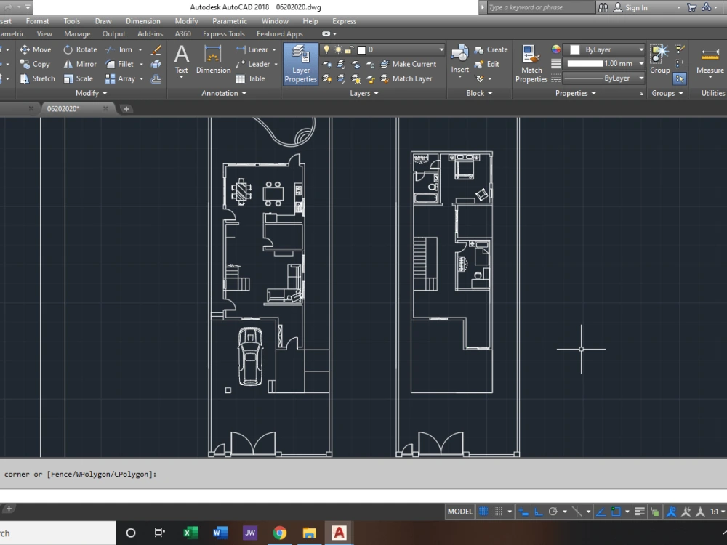Open the annotation scale 1:1 dropdown
This screenshot has width=727, height=545.
(x=718, y=512)
